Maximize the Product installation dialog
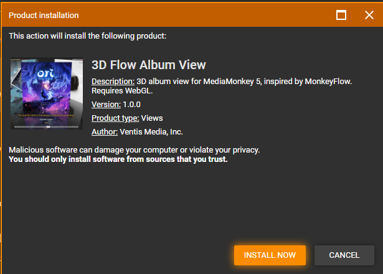 click(341, 15)
